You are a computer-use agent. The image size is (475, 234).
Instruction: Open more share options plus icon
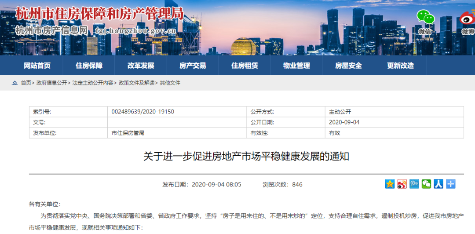pos(450,184)
